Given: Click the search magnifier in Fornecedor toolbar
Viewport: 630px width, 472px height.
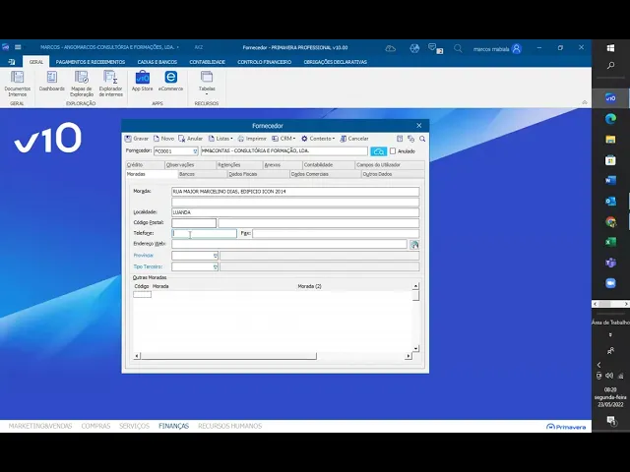Looking at the screenshot, I should point(422,139).
